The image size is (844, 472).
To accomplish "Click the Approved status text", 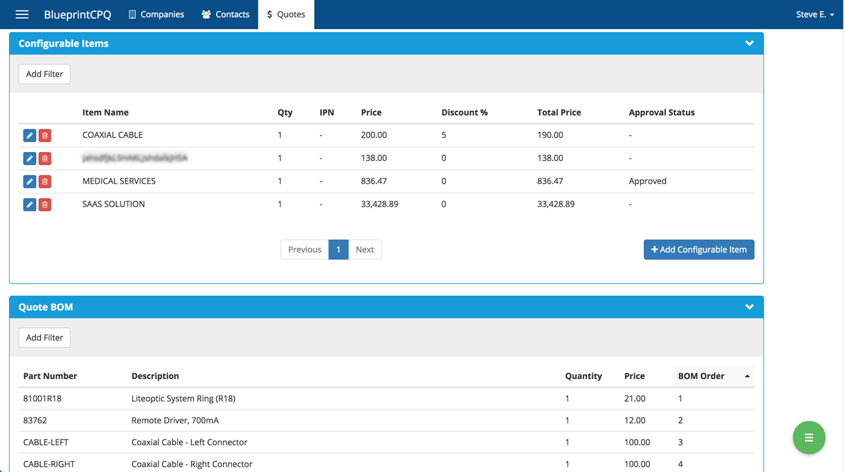I will coord(647,181).
